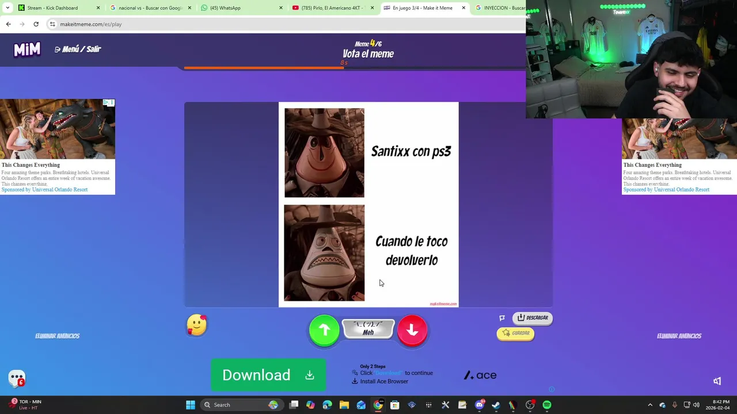Image resolution: width=737 pixels, height=414 pixels.
Task: Open File Explorer from the taskbar
Action: 344,405
